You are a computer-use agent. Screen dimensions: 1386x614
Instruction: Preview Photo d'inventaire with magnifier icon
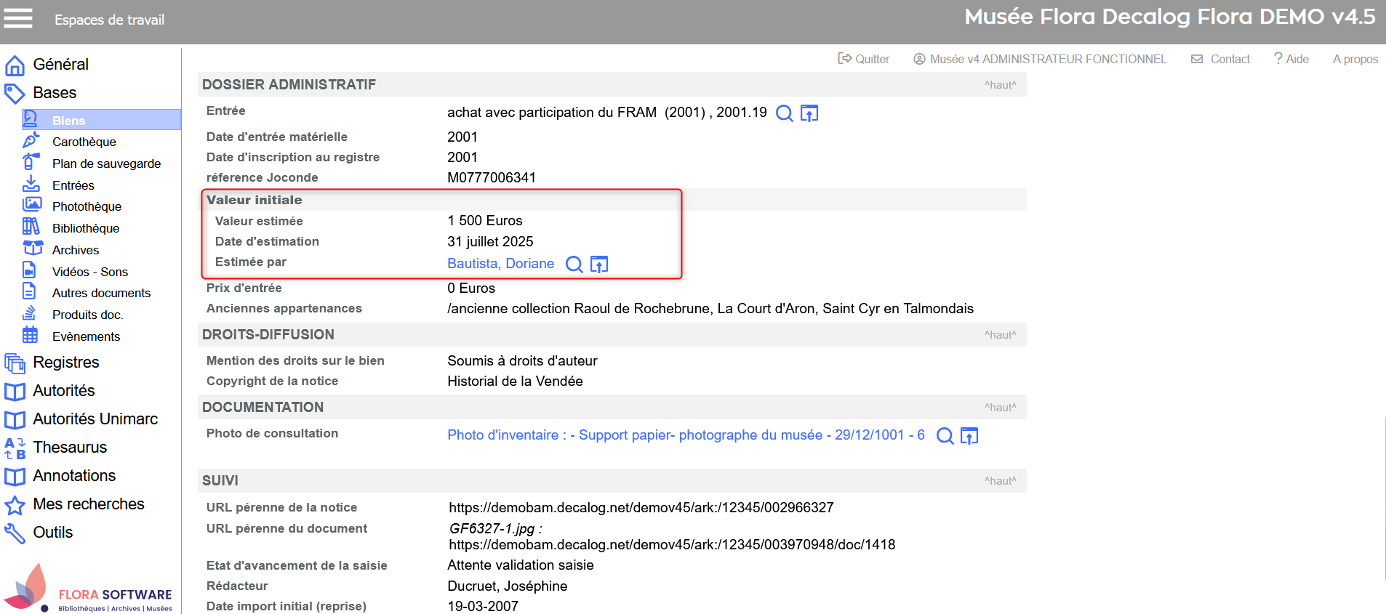(945, 436)
